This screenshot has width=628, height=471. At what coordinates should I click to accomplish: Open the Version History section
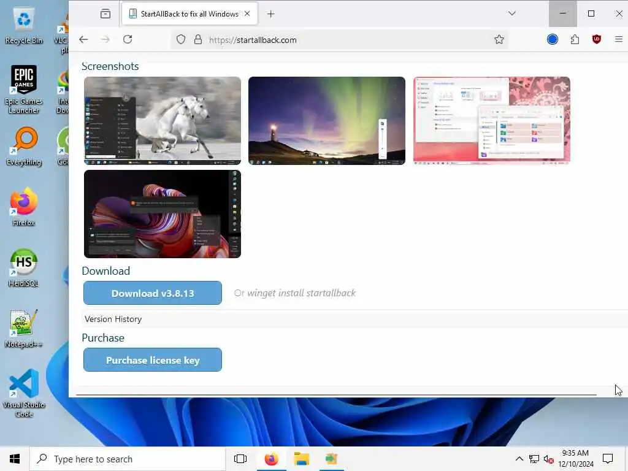[113, 319]
